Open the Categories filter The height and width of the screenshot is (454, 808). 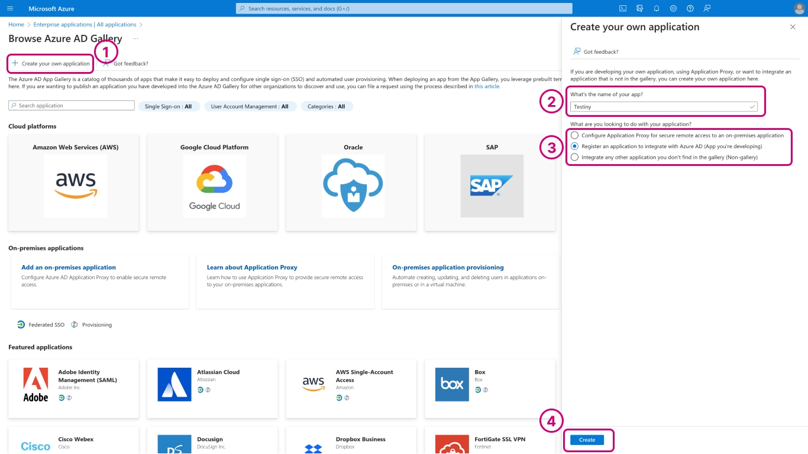[326, 106]
